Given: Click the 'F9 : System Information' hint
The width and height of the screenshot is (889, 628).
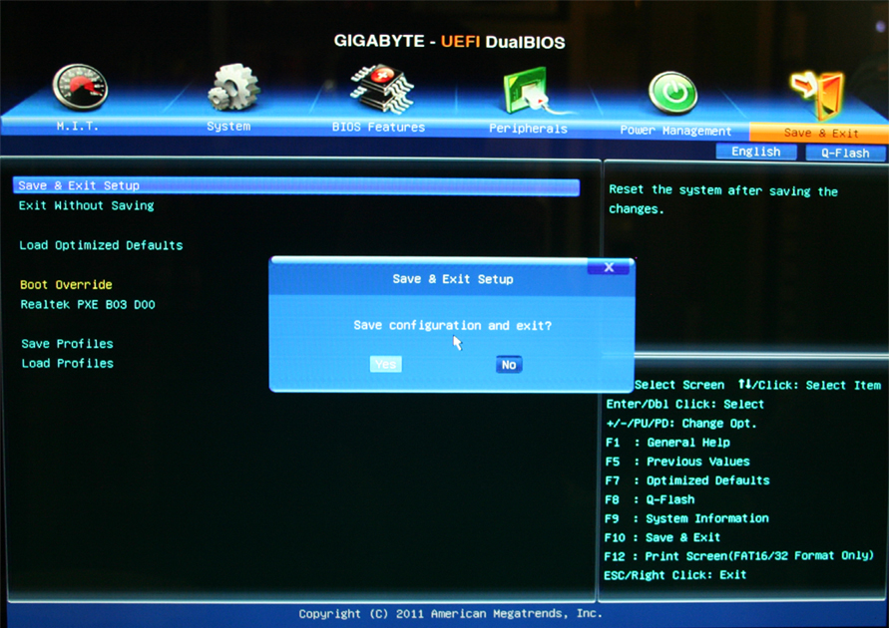Looking at the screenshot, I should tap(686, 518).
